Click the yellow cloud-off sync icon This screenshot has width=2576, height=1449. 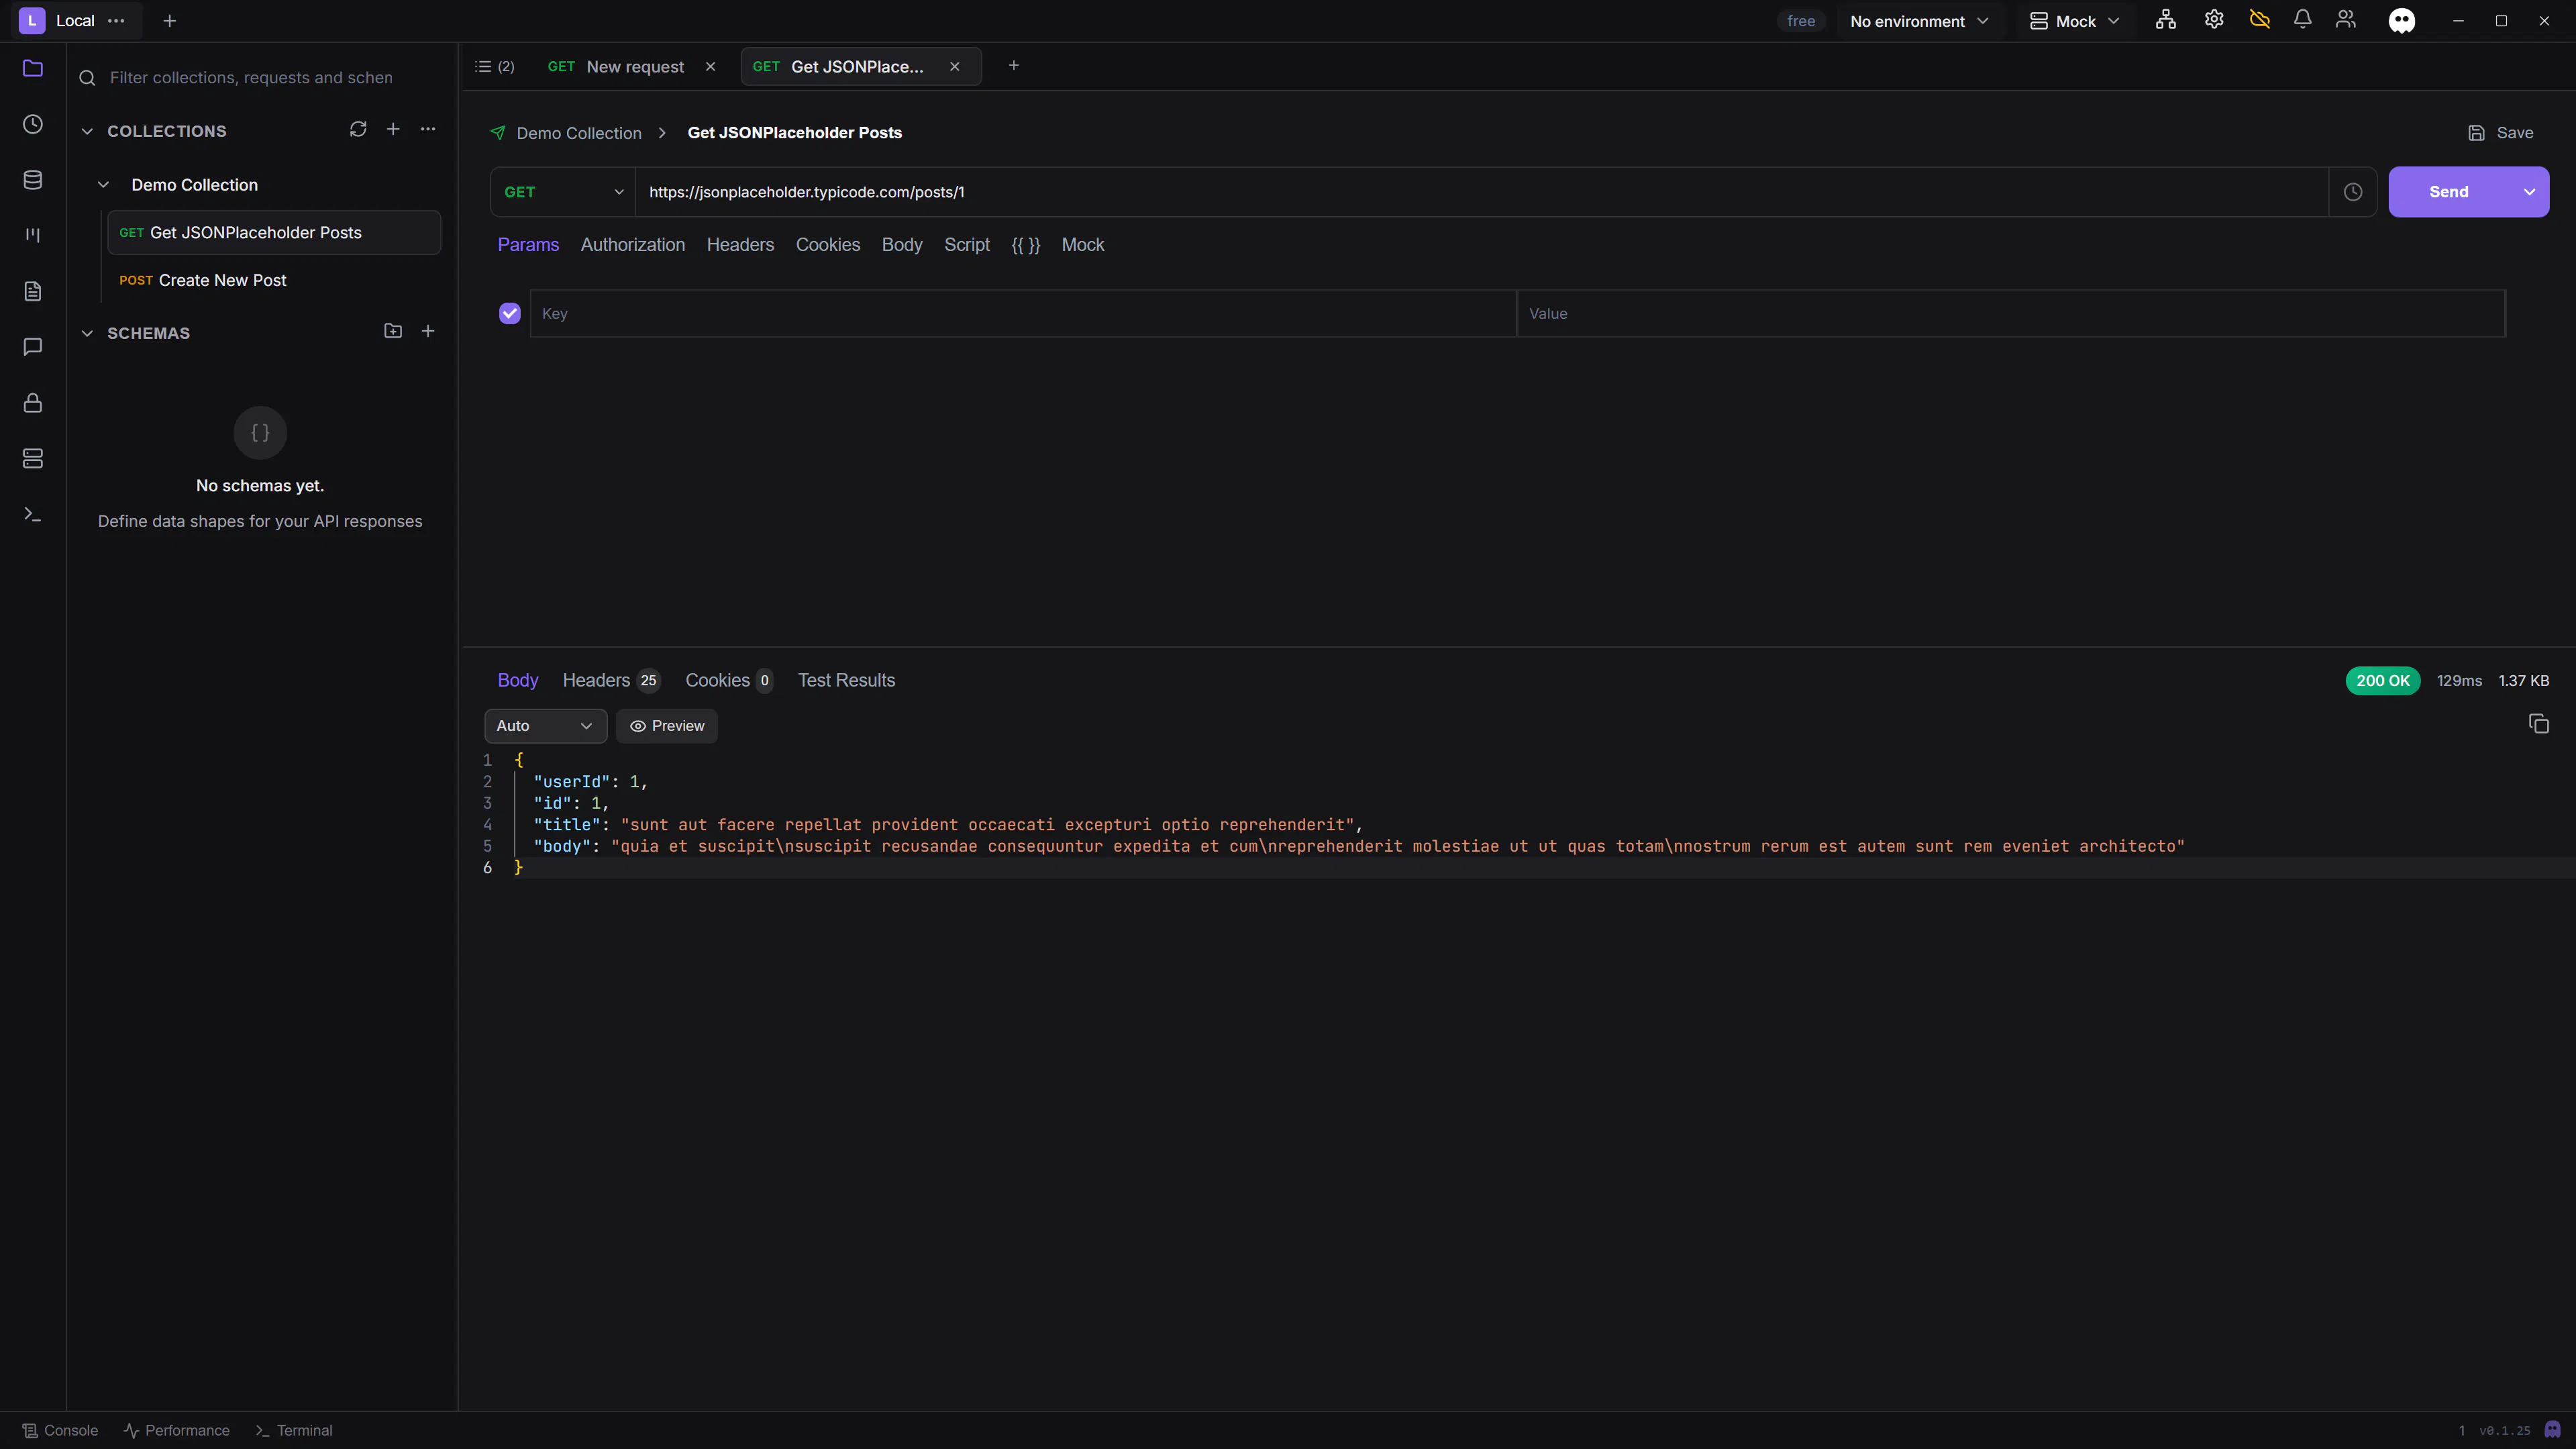(2260, 20)
